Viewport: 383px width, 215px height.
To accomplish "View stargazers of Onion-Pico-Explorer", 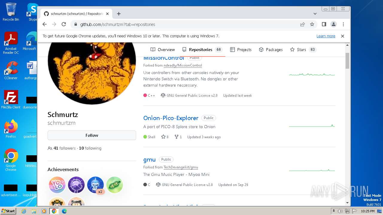I will click(x=165, y=137).
